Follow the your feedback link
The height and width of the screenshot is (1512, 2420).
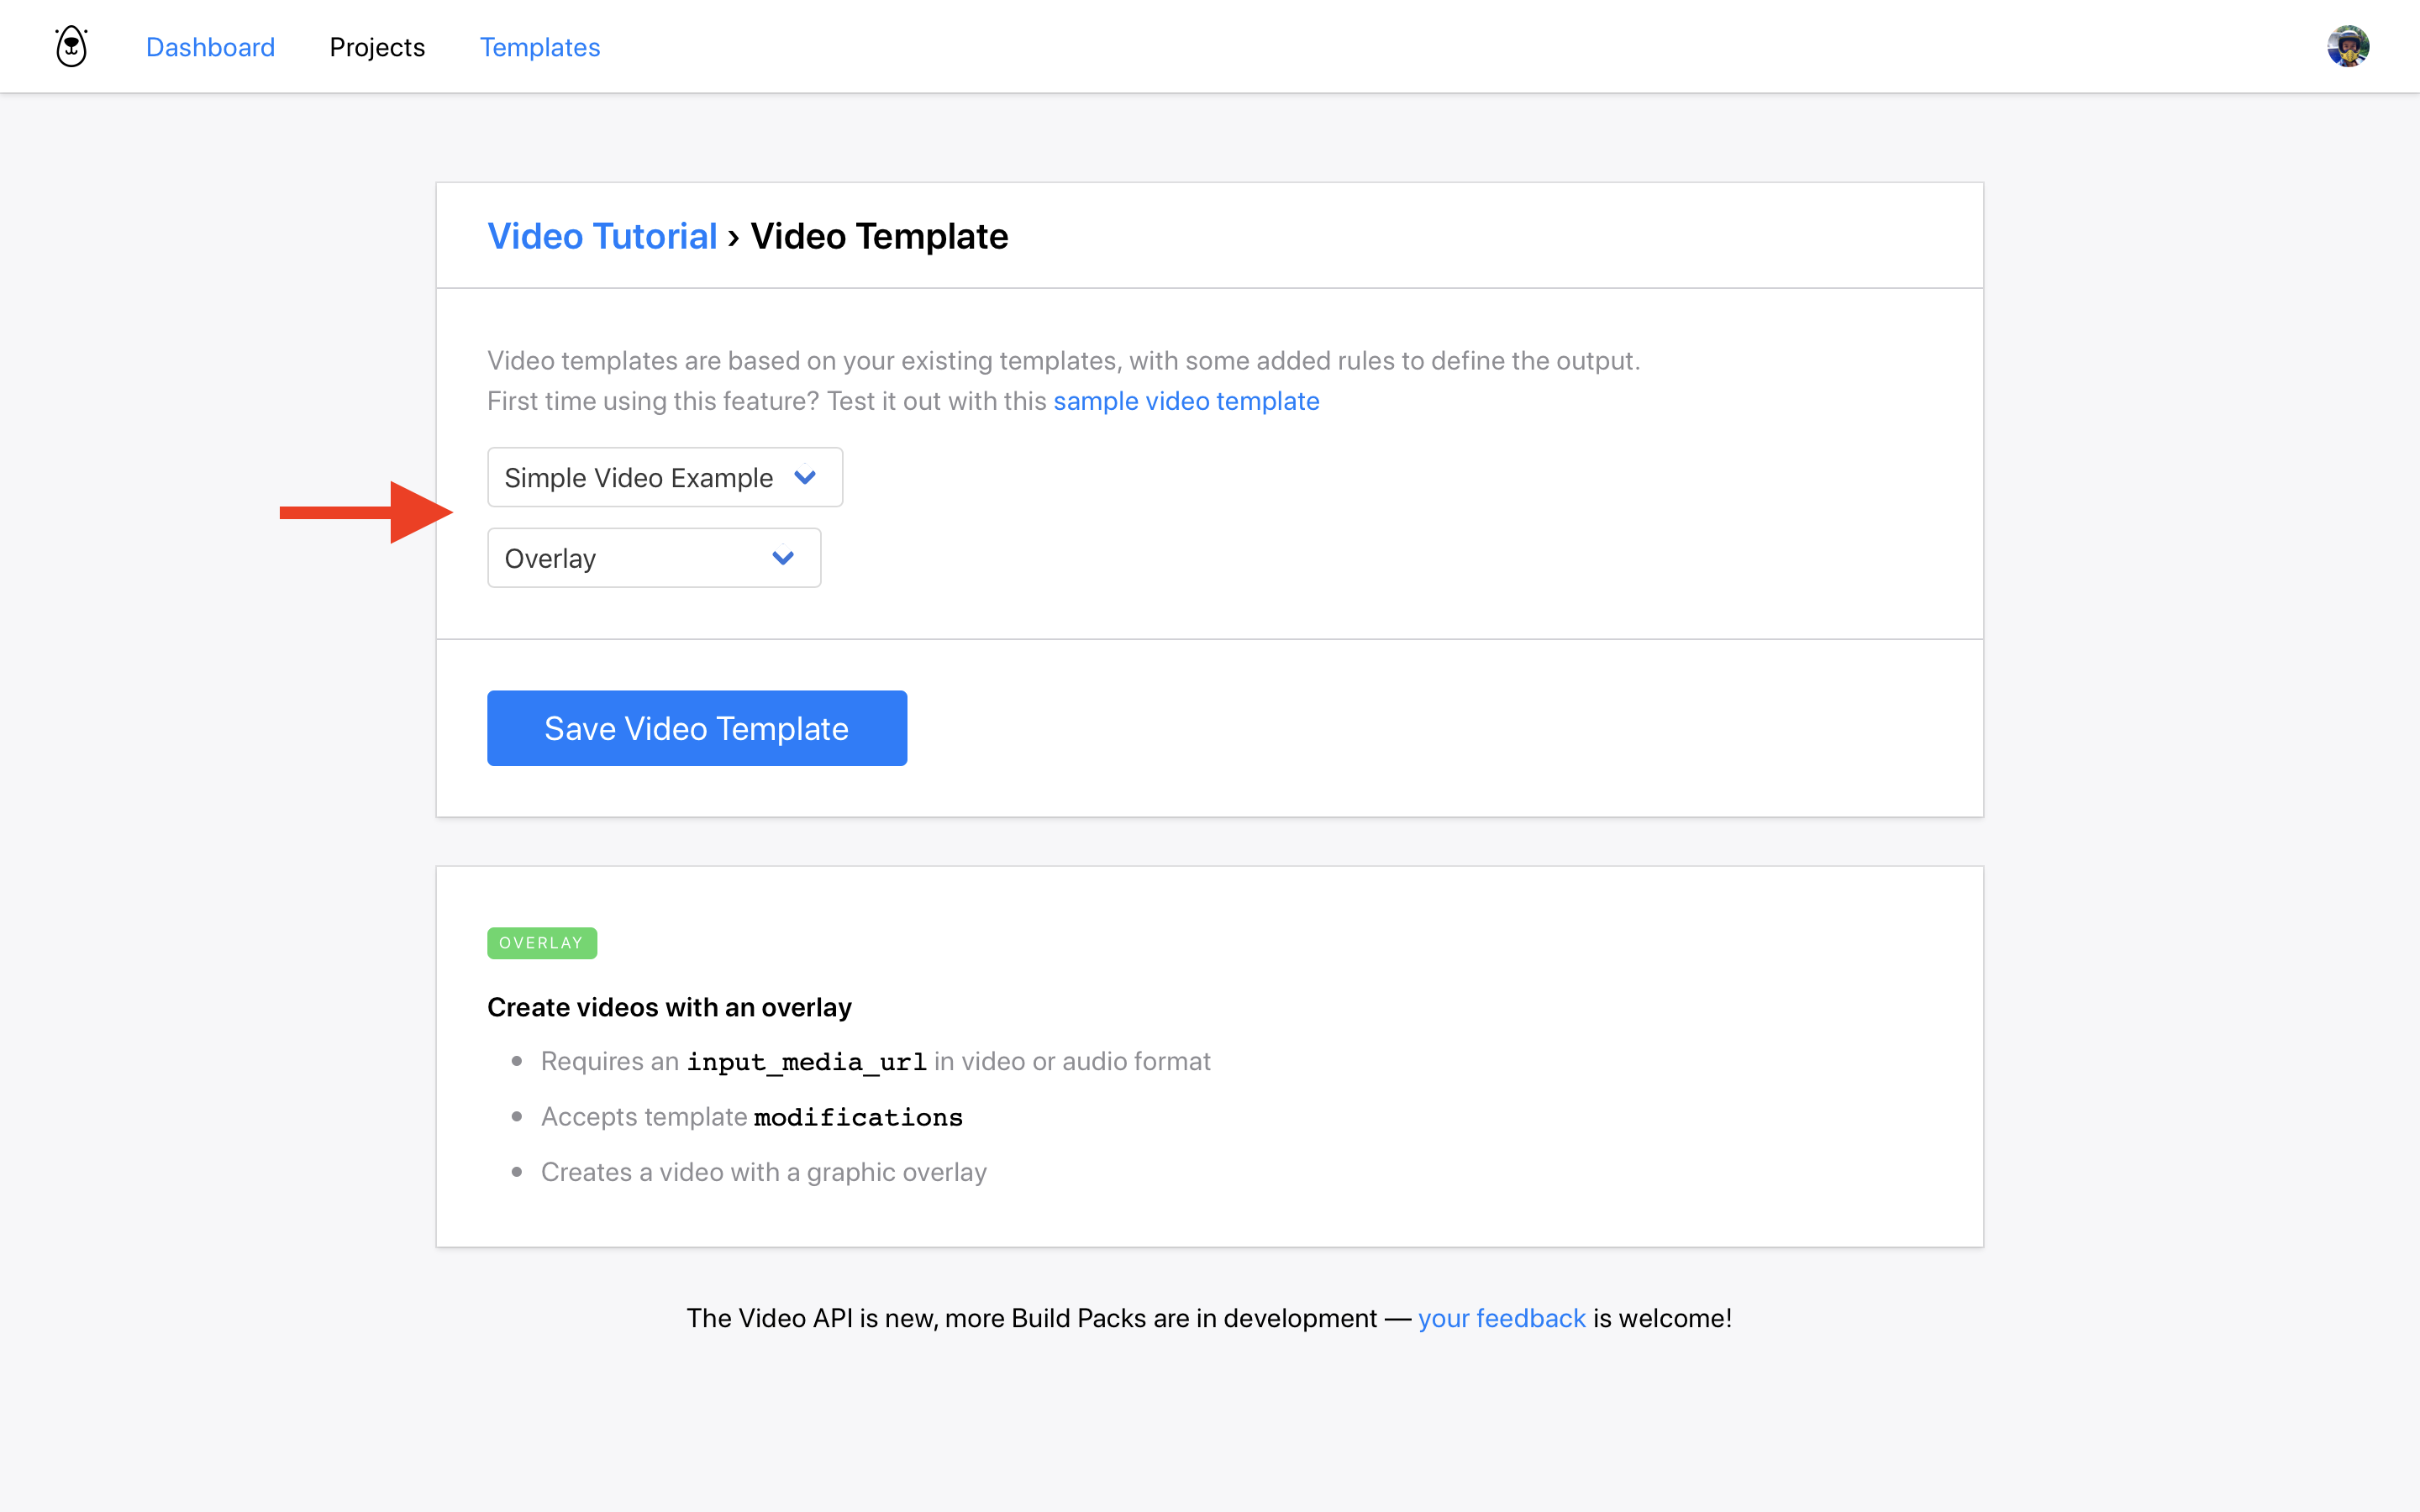coord(1501,1318)
